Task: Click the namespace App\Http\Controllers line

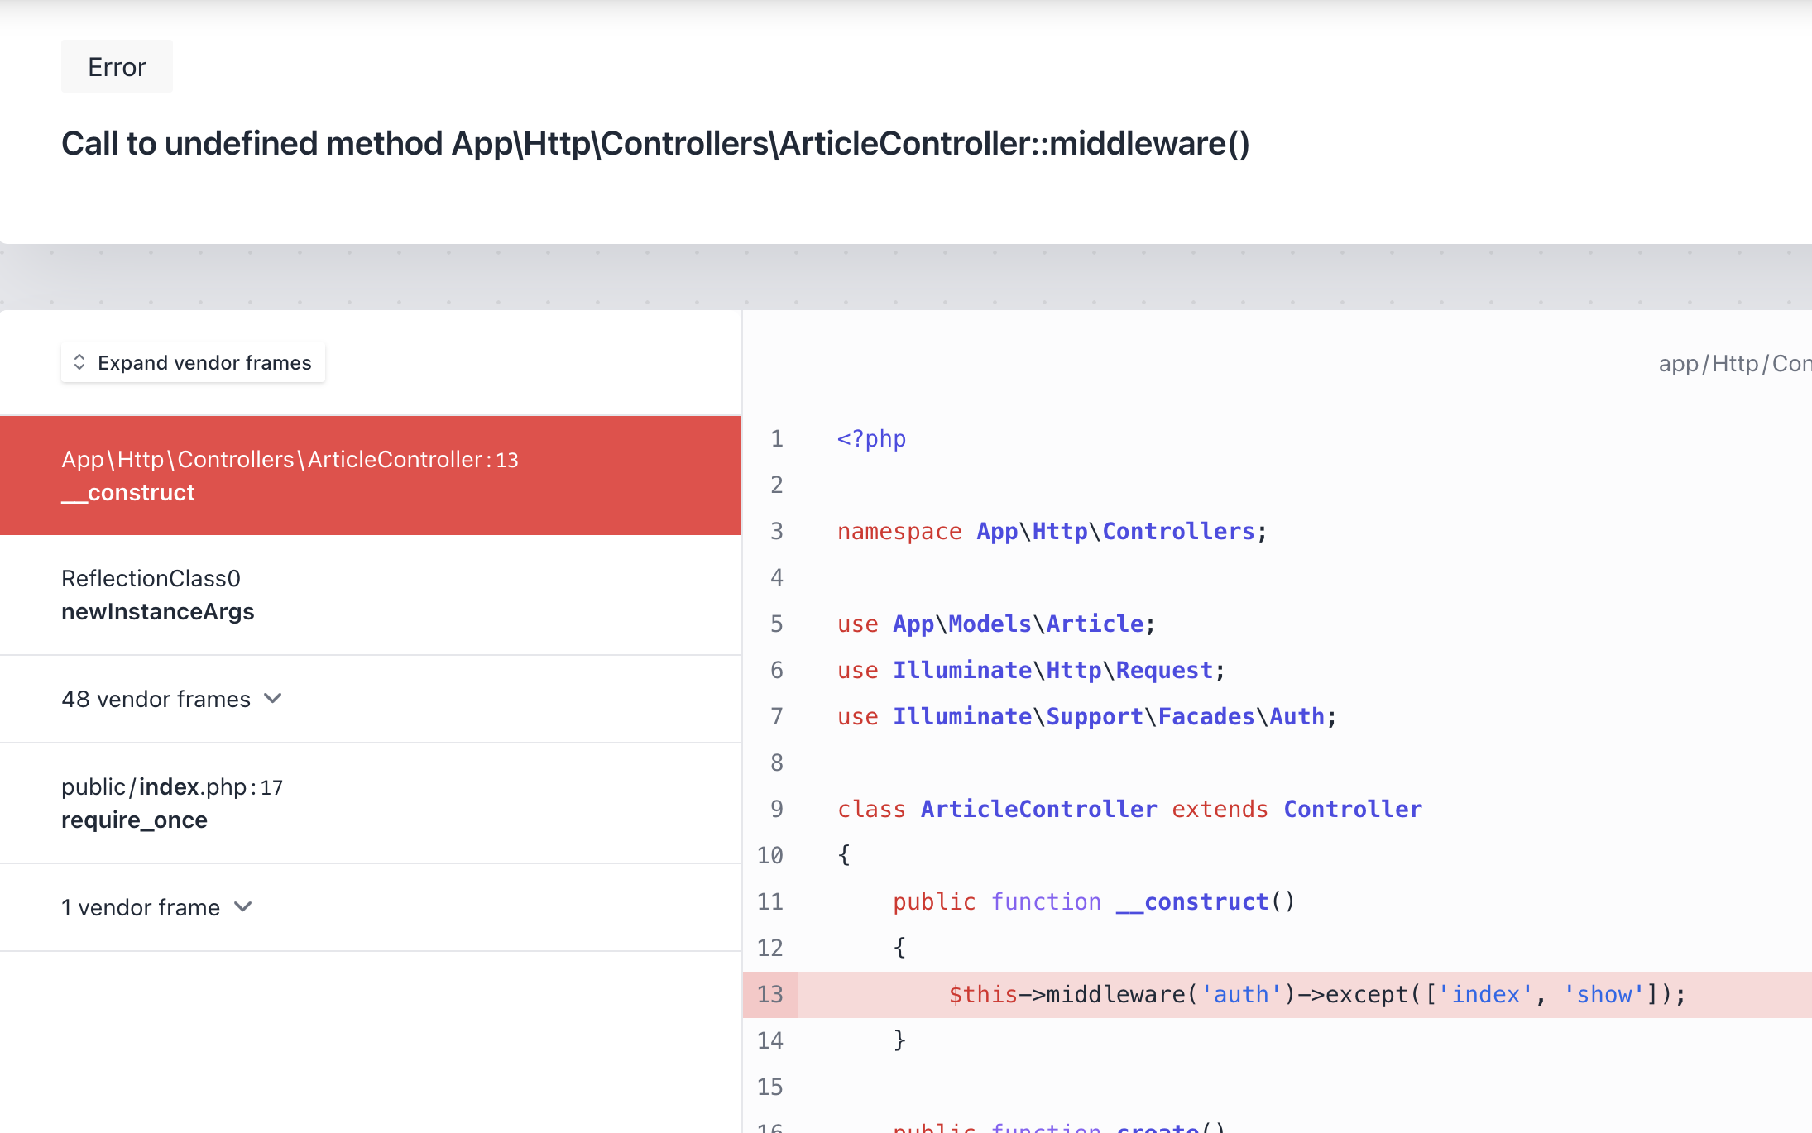Action: pyautogui.click(x=1051, y=531)
